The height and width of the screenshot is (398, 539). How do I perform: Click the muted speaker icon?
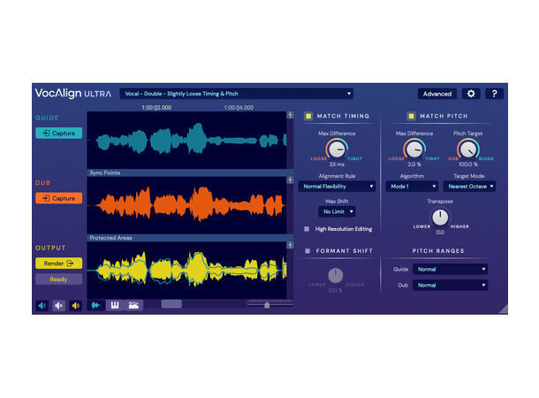point(59,305)
